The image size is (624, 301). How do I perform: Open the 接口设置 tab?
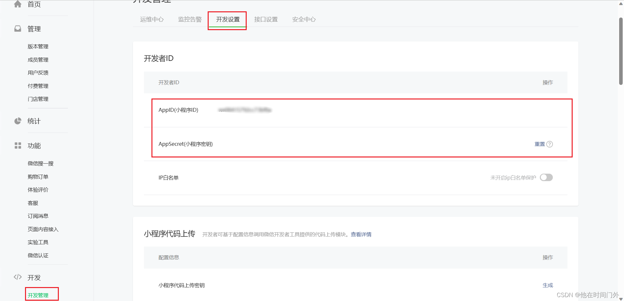[x=266, y=19]
